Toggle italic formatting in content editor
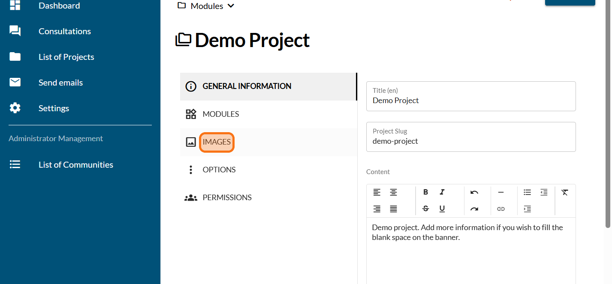 tap(442, 192)
